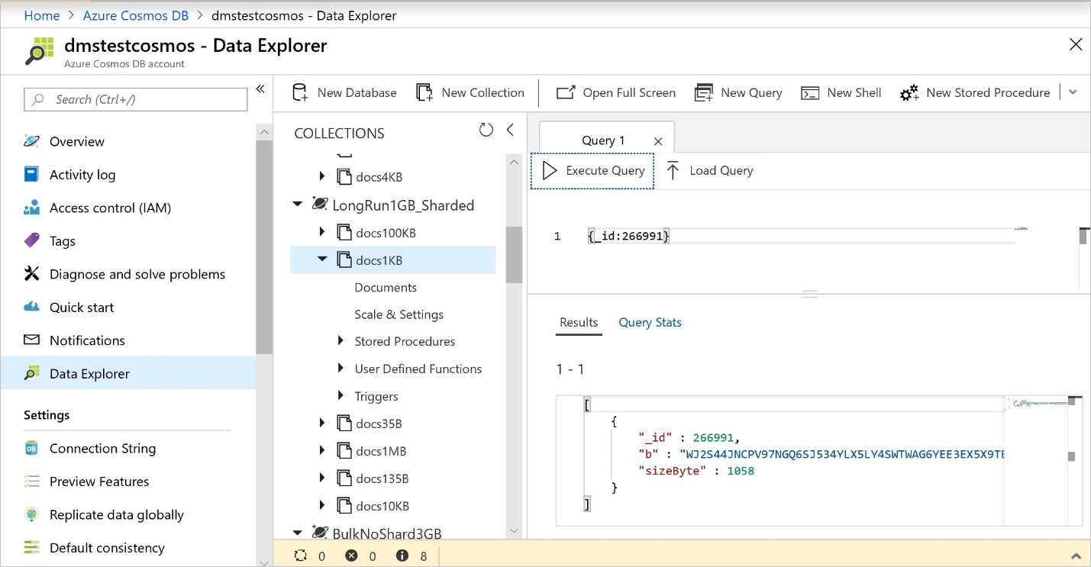Close the Query 1 tab
Image resolution: width=1091 pixels, height=567 pixels.
tap(658, 141)
